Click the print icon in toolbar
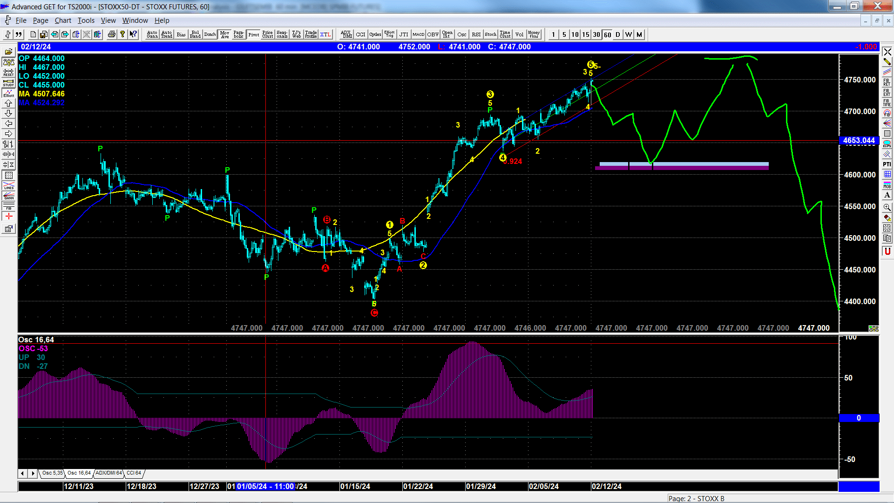Viewport: 894px width, 503px height. tap(112, 34)
